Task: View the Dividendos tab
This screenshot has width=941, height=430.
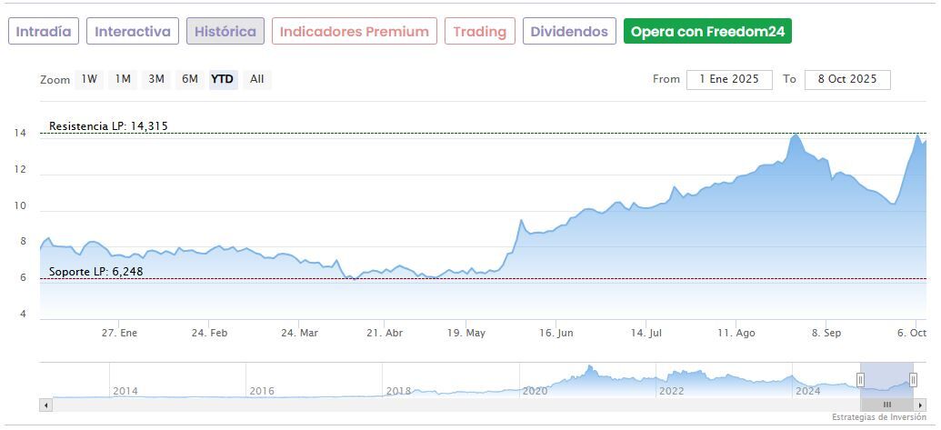Action: (569, 31)
